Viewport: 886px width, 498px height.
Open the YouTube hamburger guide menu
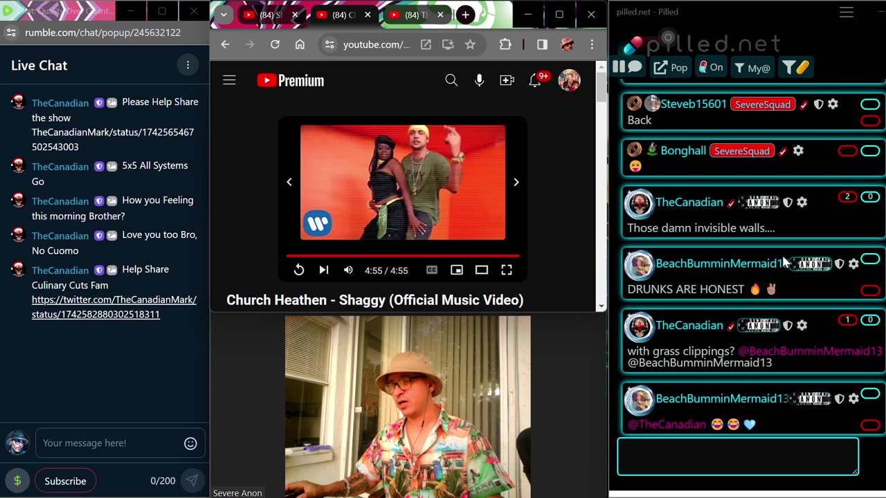pos(229,80)
